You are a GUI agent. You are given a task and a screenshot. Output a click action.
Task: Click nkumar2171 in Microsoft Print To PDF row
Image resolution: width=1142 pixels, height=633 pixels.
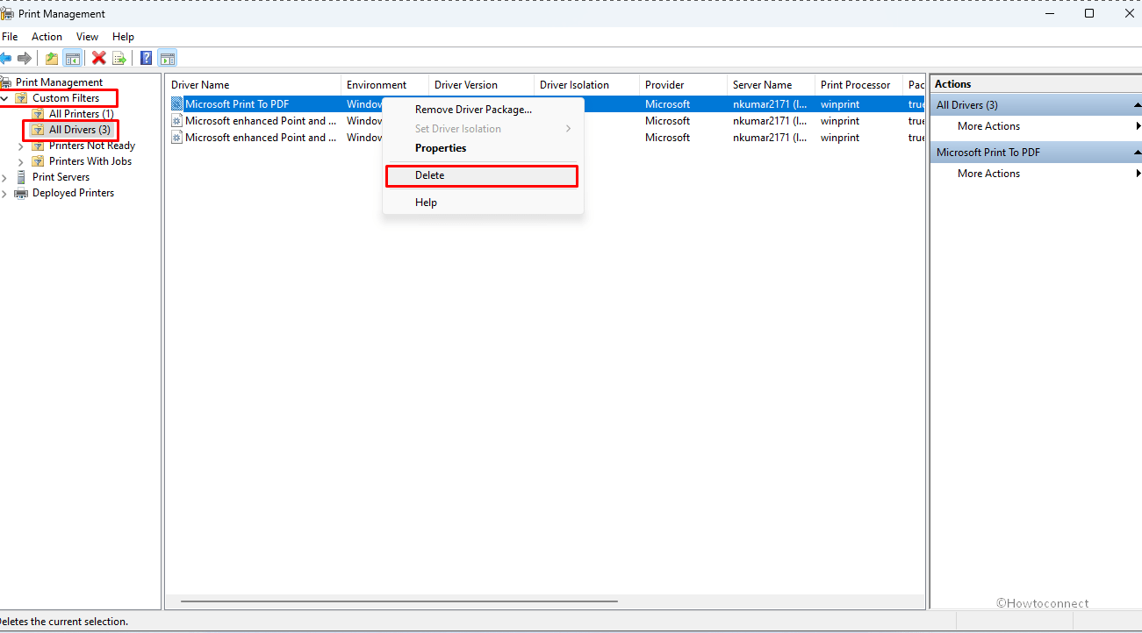click(x=770, y=103)
